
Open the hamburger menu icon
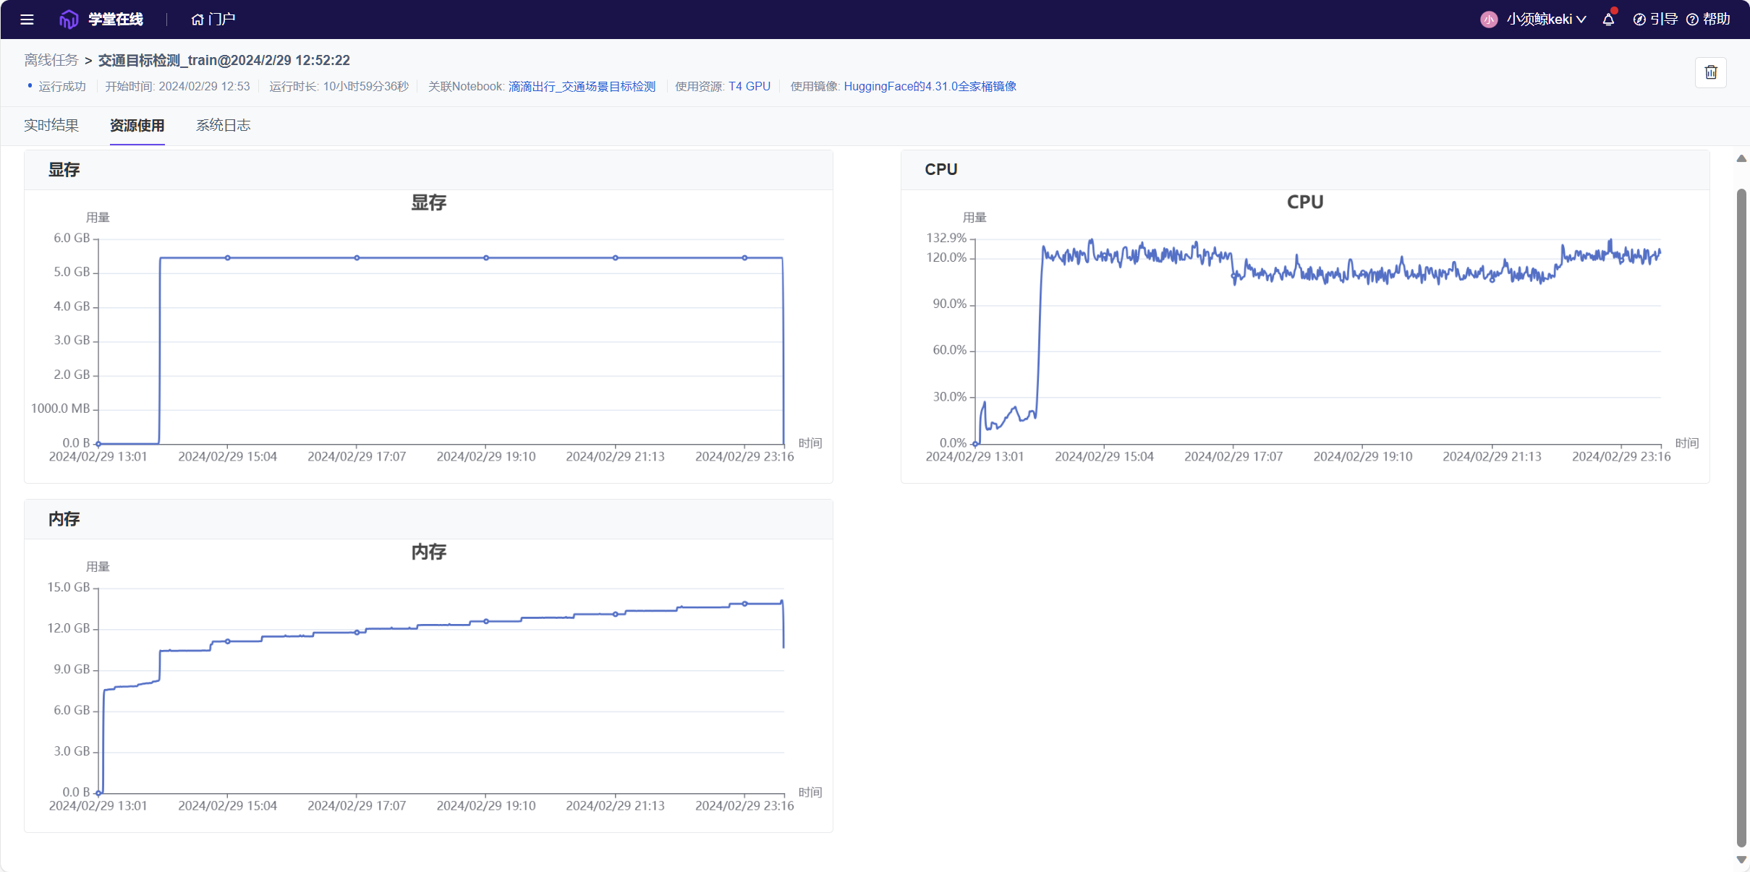pos(27,20)
